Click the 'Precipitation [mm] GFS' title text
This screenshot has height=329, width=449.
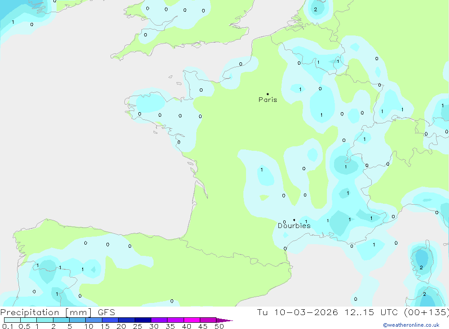pos(57,312)
